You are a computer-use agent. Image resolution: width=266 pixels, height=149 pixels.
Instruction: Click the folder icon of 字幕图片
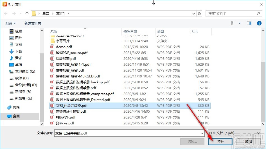click(53, 41)
